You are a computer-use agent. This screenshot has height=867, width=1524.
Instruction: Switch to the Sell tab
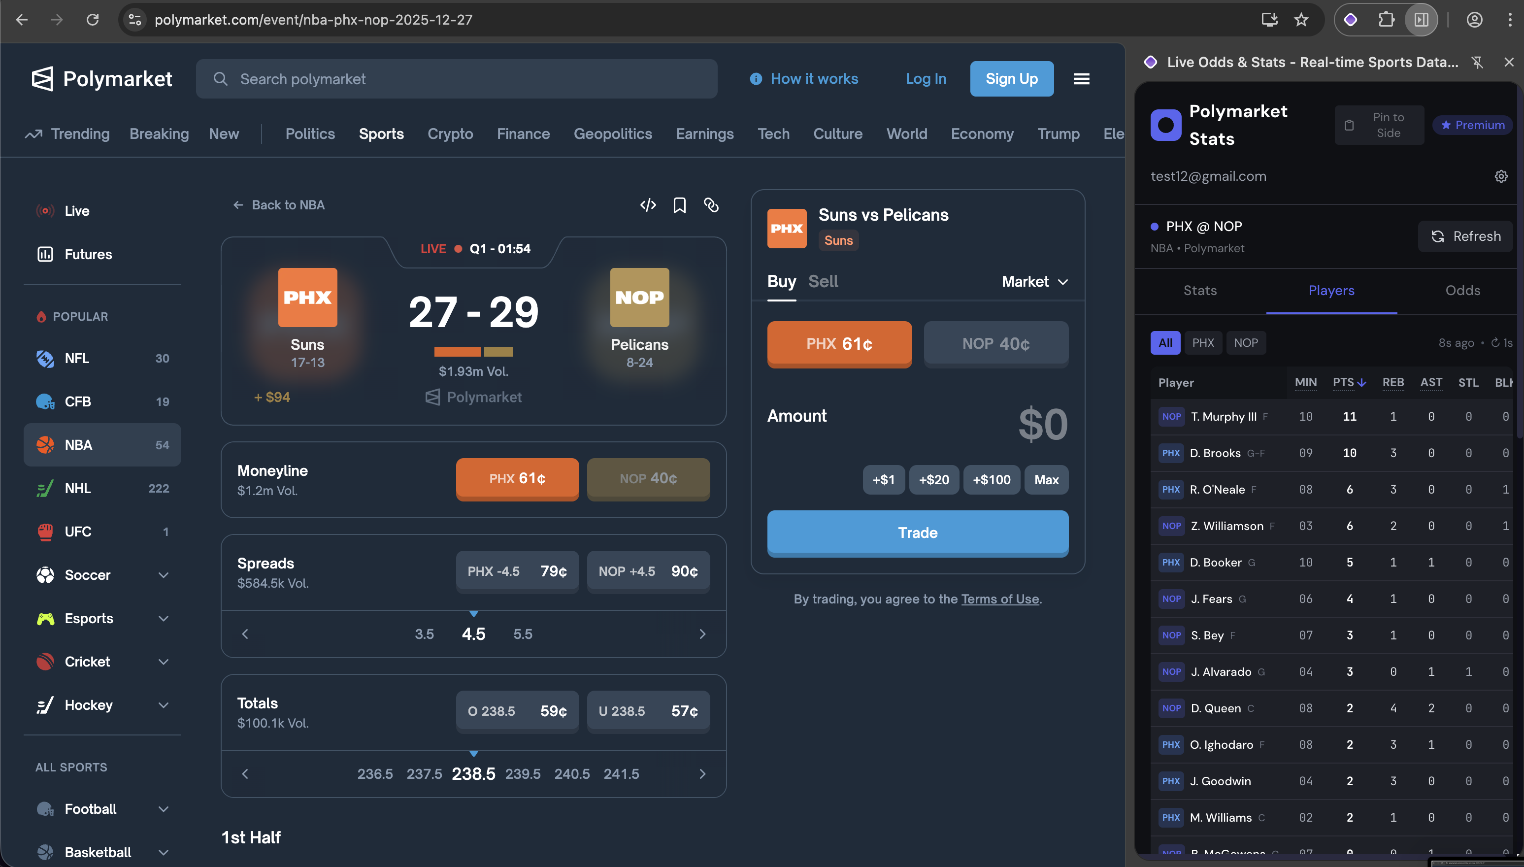[x=823, y=280]
